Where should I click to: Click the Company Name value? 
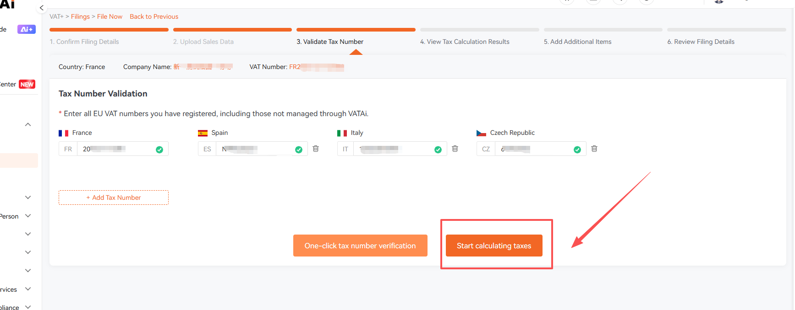click(203, 67)
